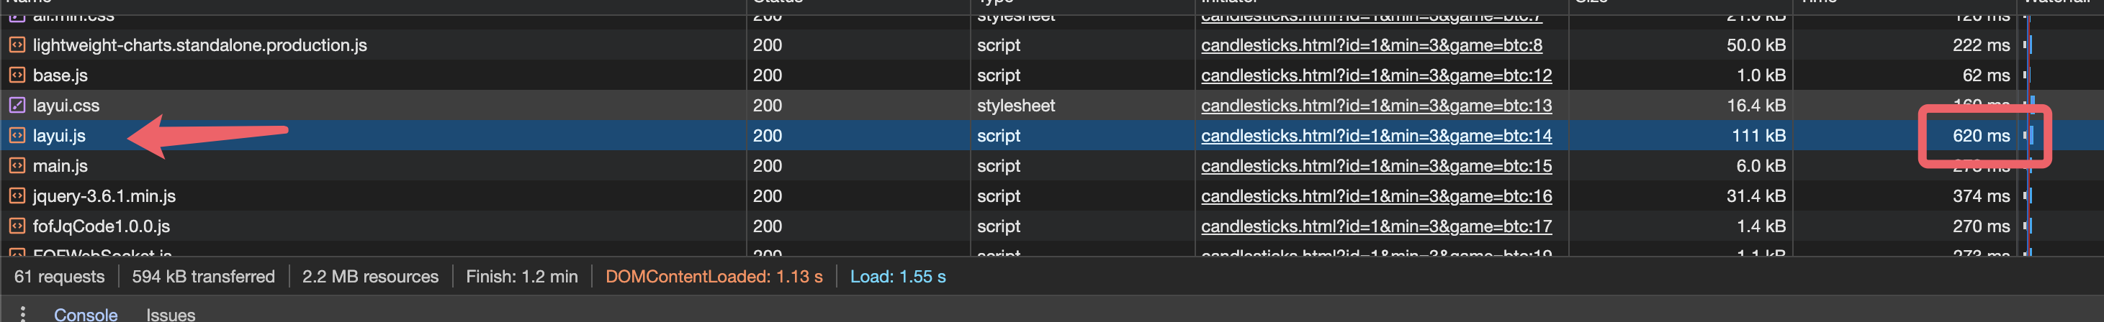
Task: Click the 620 ms time cell
Action: [x=1981, y=135]
